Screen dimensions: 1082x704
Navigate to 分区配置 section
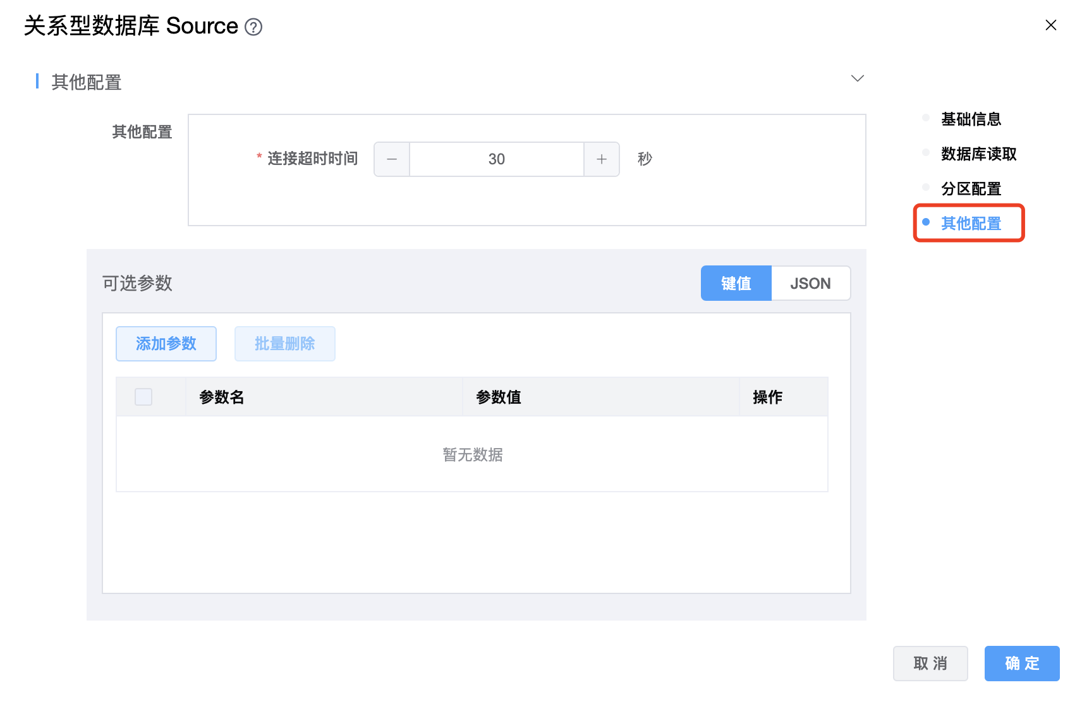pos(970,188)
